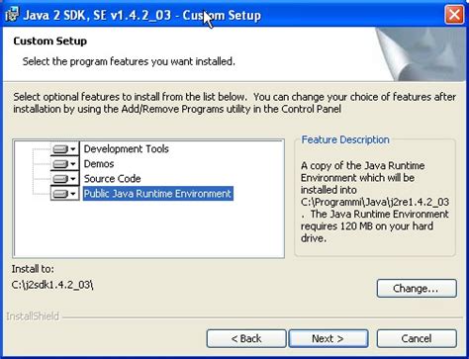The width and height of the screenshot is (469, 359).
Task: Select the Source Code feature label
Action: [x=113, y=179]
